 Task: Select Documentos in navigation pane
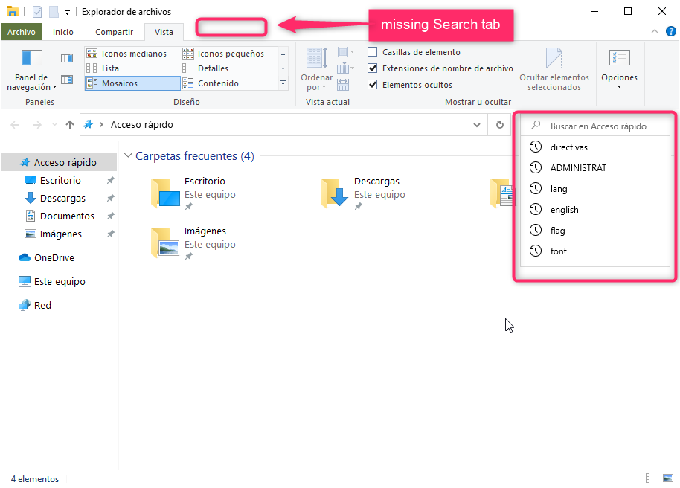[67, 216]
